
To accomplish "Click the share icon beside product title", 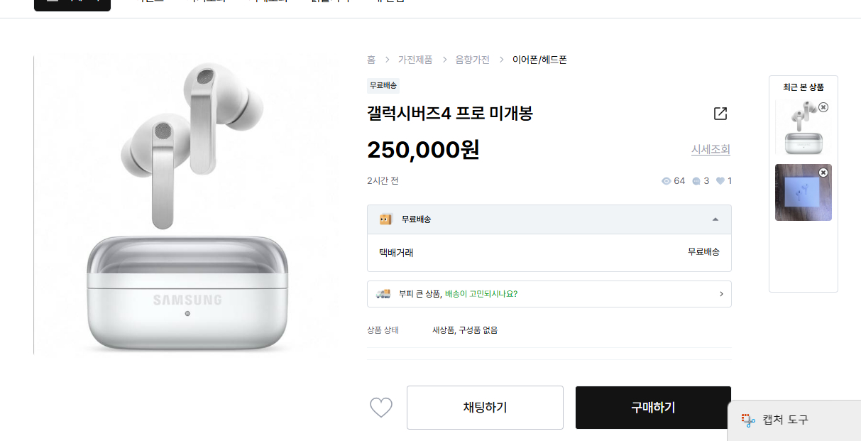I will point(720,114).
